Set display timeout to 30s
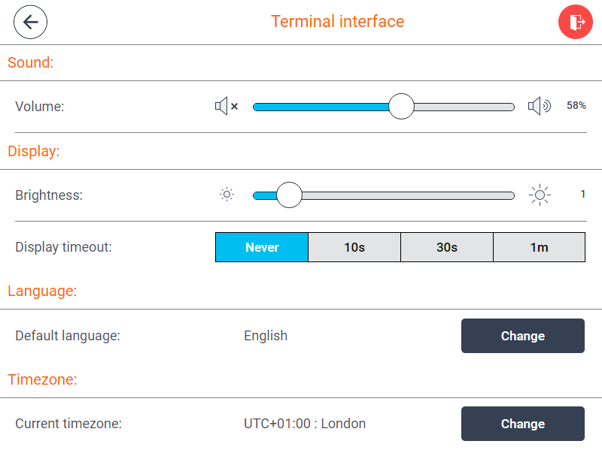Viewport: 602px width, 453px height. [447, 247]
